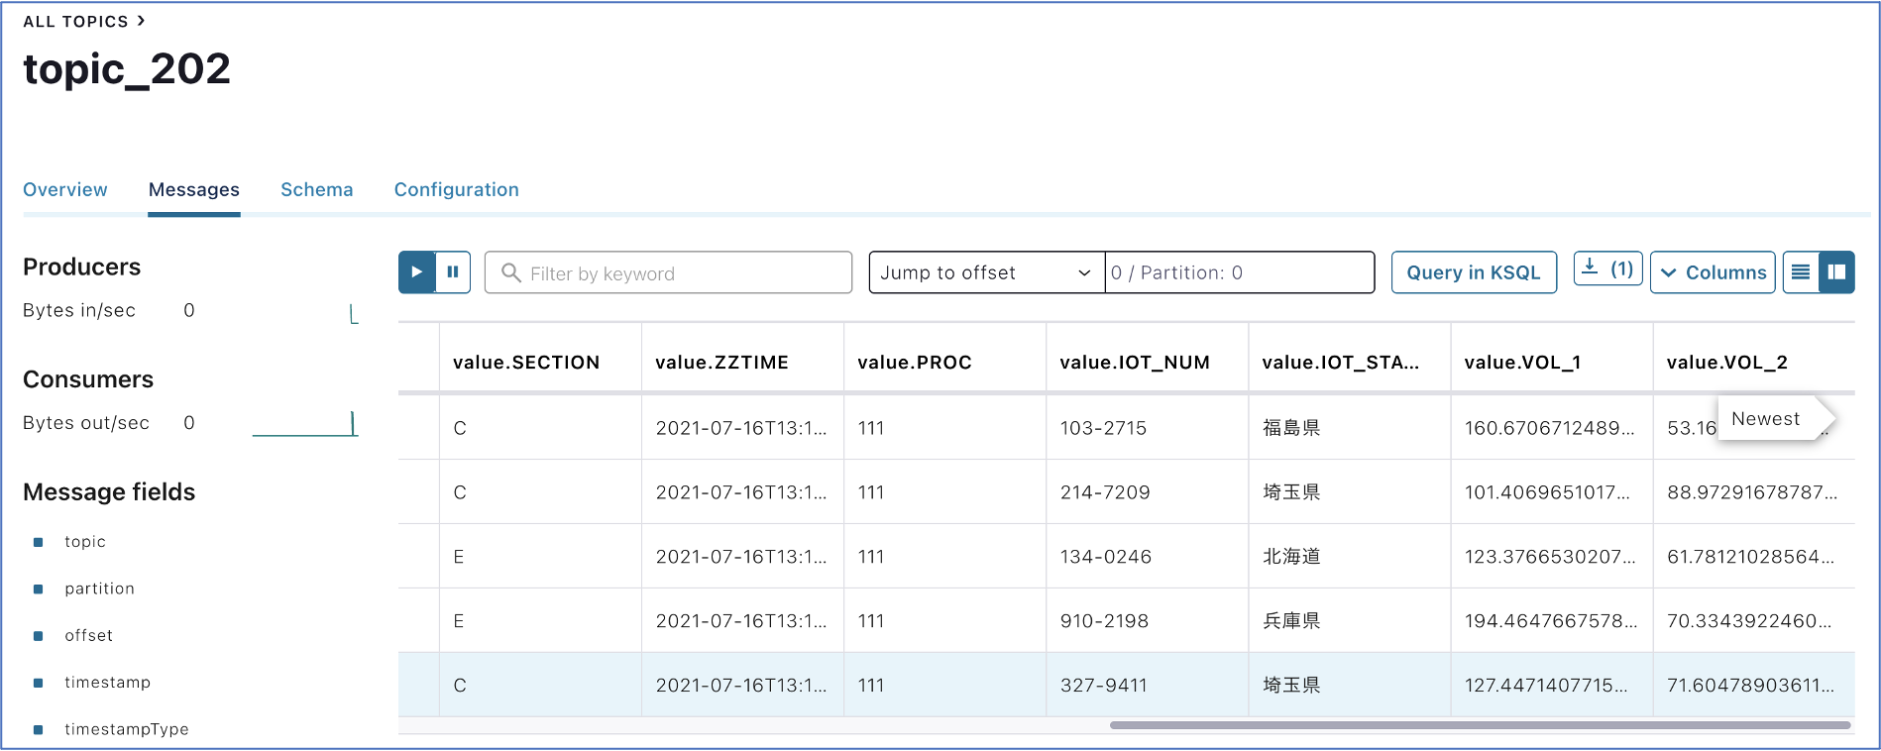1881x751 pixels.
Task: Switch to the Schema tab
Action: 317,189
